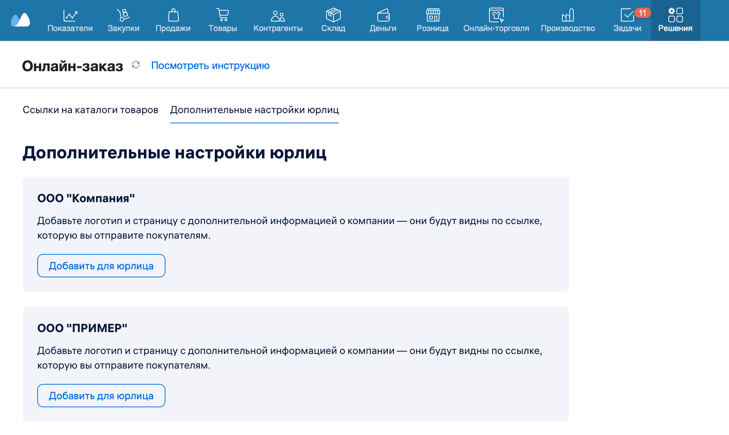Viewport: 729px width, 435px height.
Task: Click the Решения gear icon
Action: (x=676, y=14)
